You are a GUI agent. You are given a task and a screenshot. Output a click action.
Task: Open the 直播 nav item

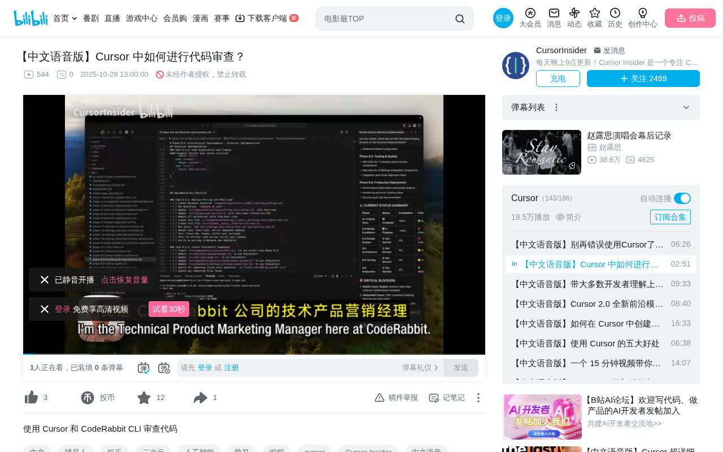click(112, 18)
